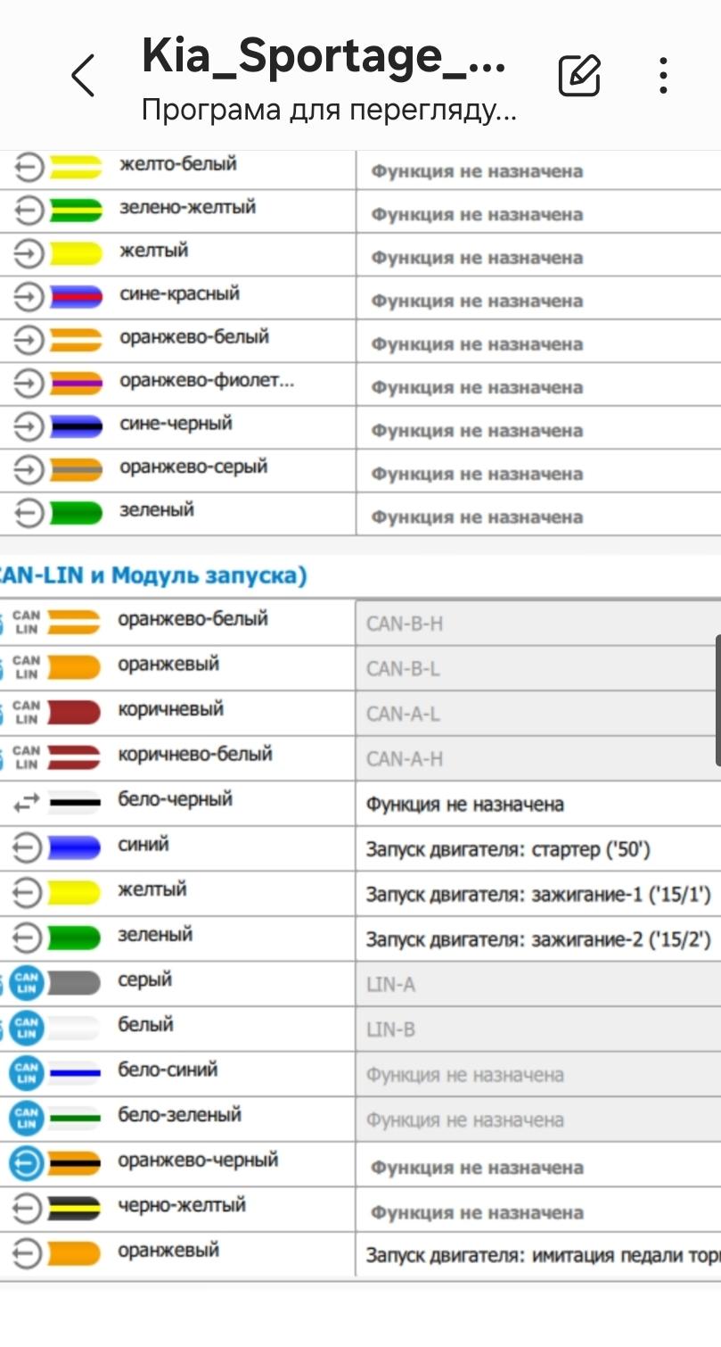The height and width of the screenshot is (1347, 721).
Task: Click the subtitle 'Програма для перегляду...'
Action: coord(329,111)
